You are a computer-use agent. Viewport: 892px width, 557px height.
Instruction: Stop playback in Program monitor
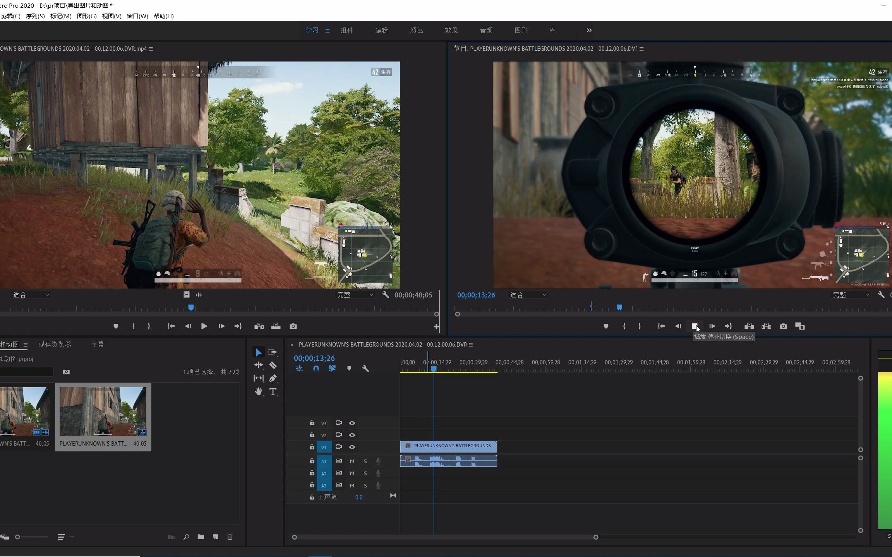[695, 326]
